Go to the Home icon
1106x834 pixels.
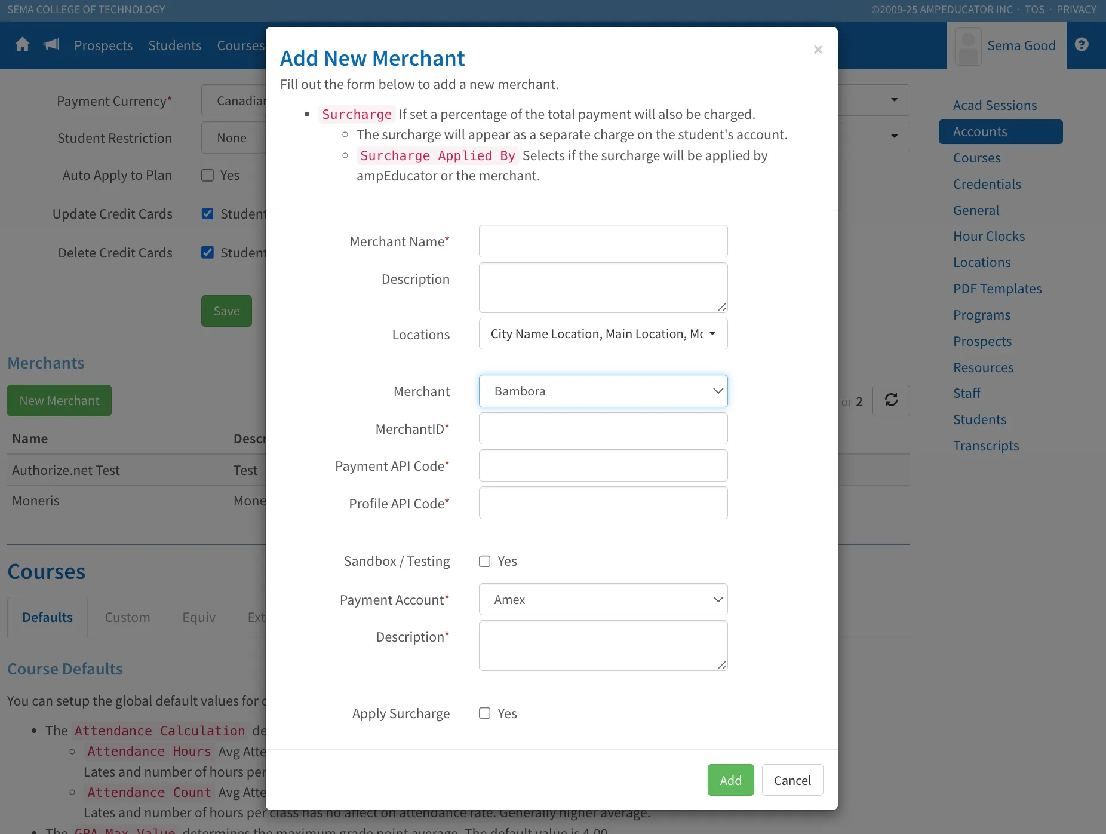pyautogui.click(x=23, y=45)
